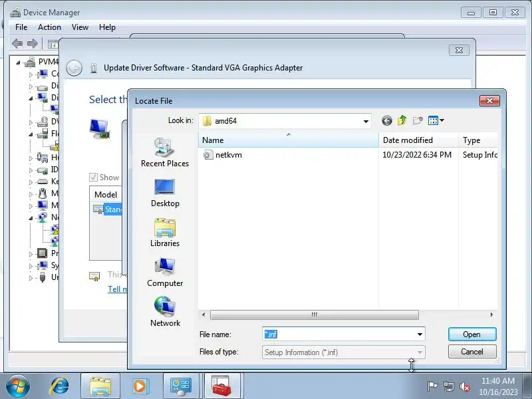Create a new folder in amd64

point(418,120)
